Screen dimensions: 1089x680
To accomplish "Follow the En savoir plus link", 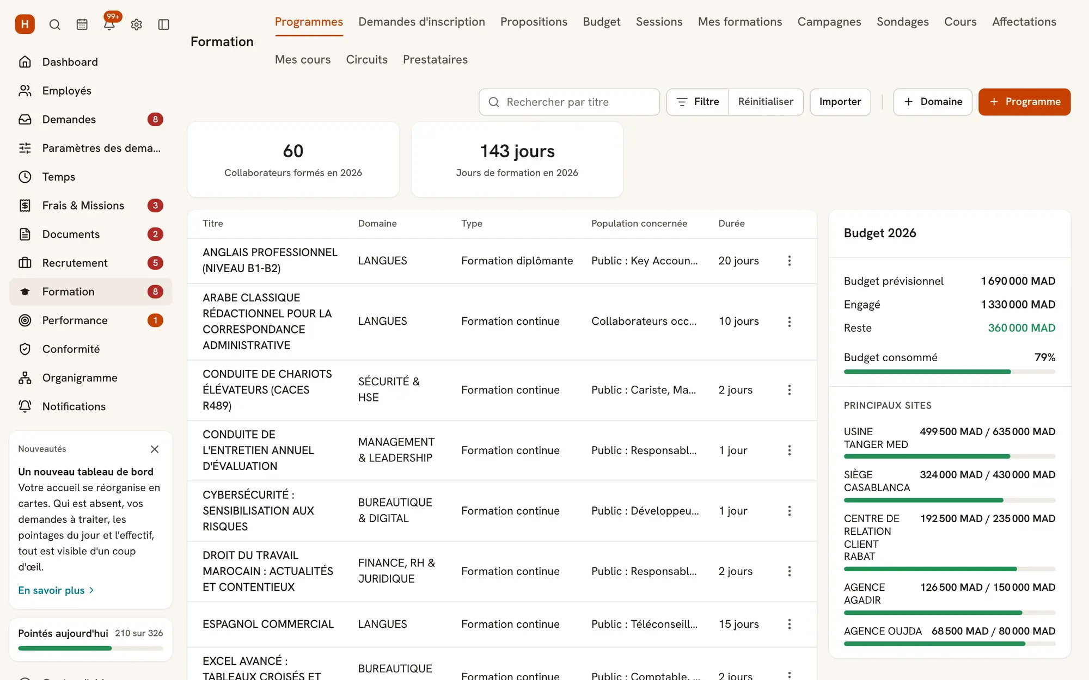I will pyautogui.click(x=56, y=590).
